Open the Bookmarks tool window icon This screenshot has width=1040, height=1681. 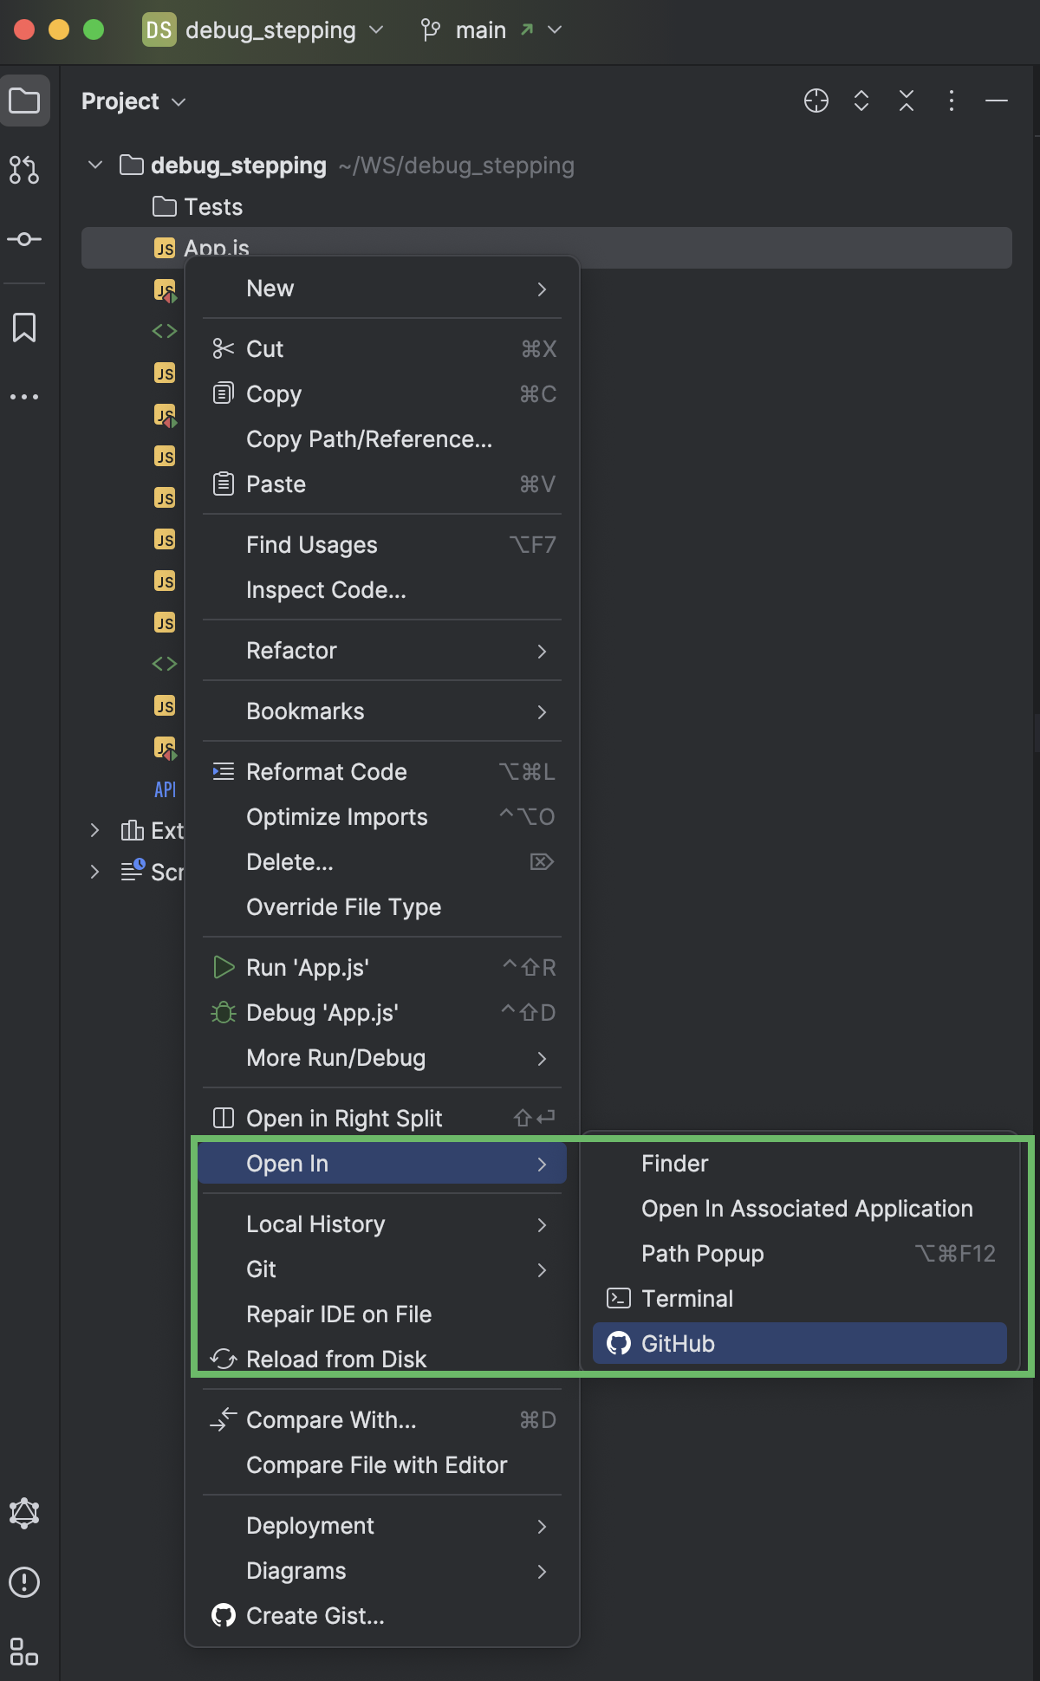pyautogui.click(x=24, y=328)
